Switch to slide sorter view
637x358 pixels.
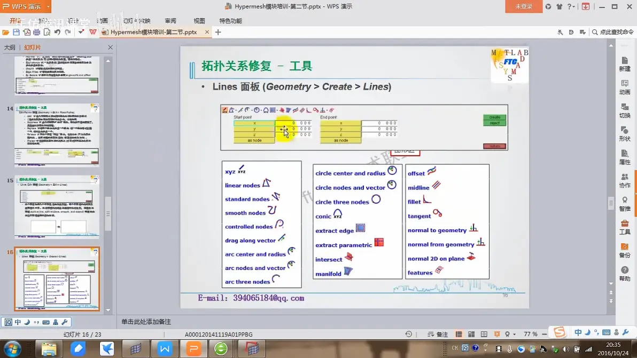coord(471,334)
